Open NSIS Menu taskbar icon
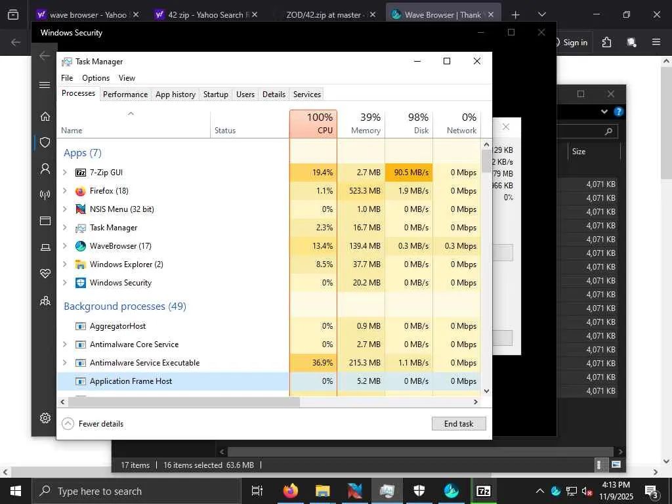 (x=355, y=491)
